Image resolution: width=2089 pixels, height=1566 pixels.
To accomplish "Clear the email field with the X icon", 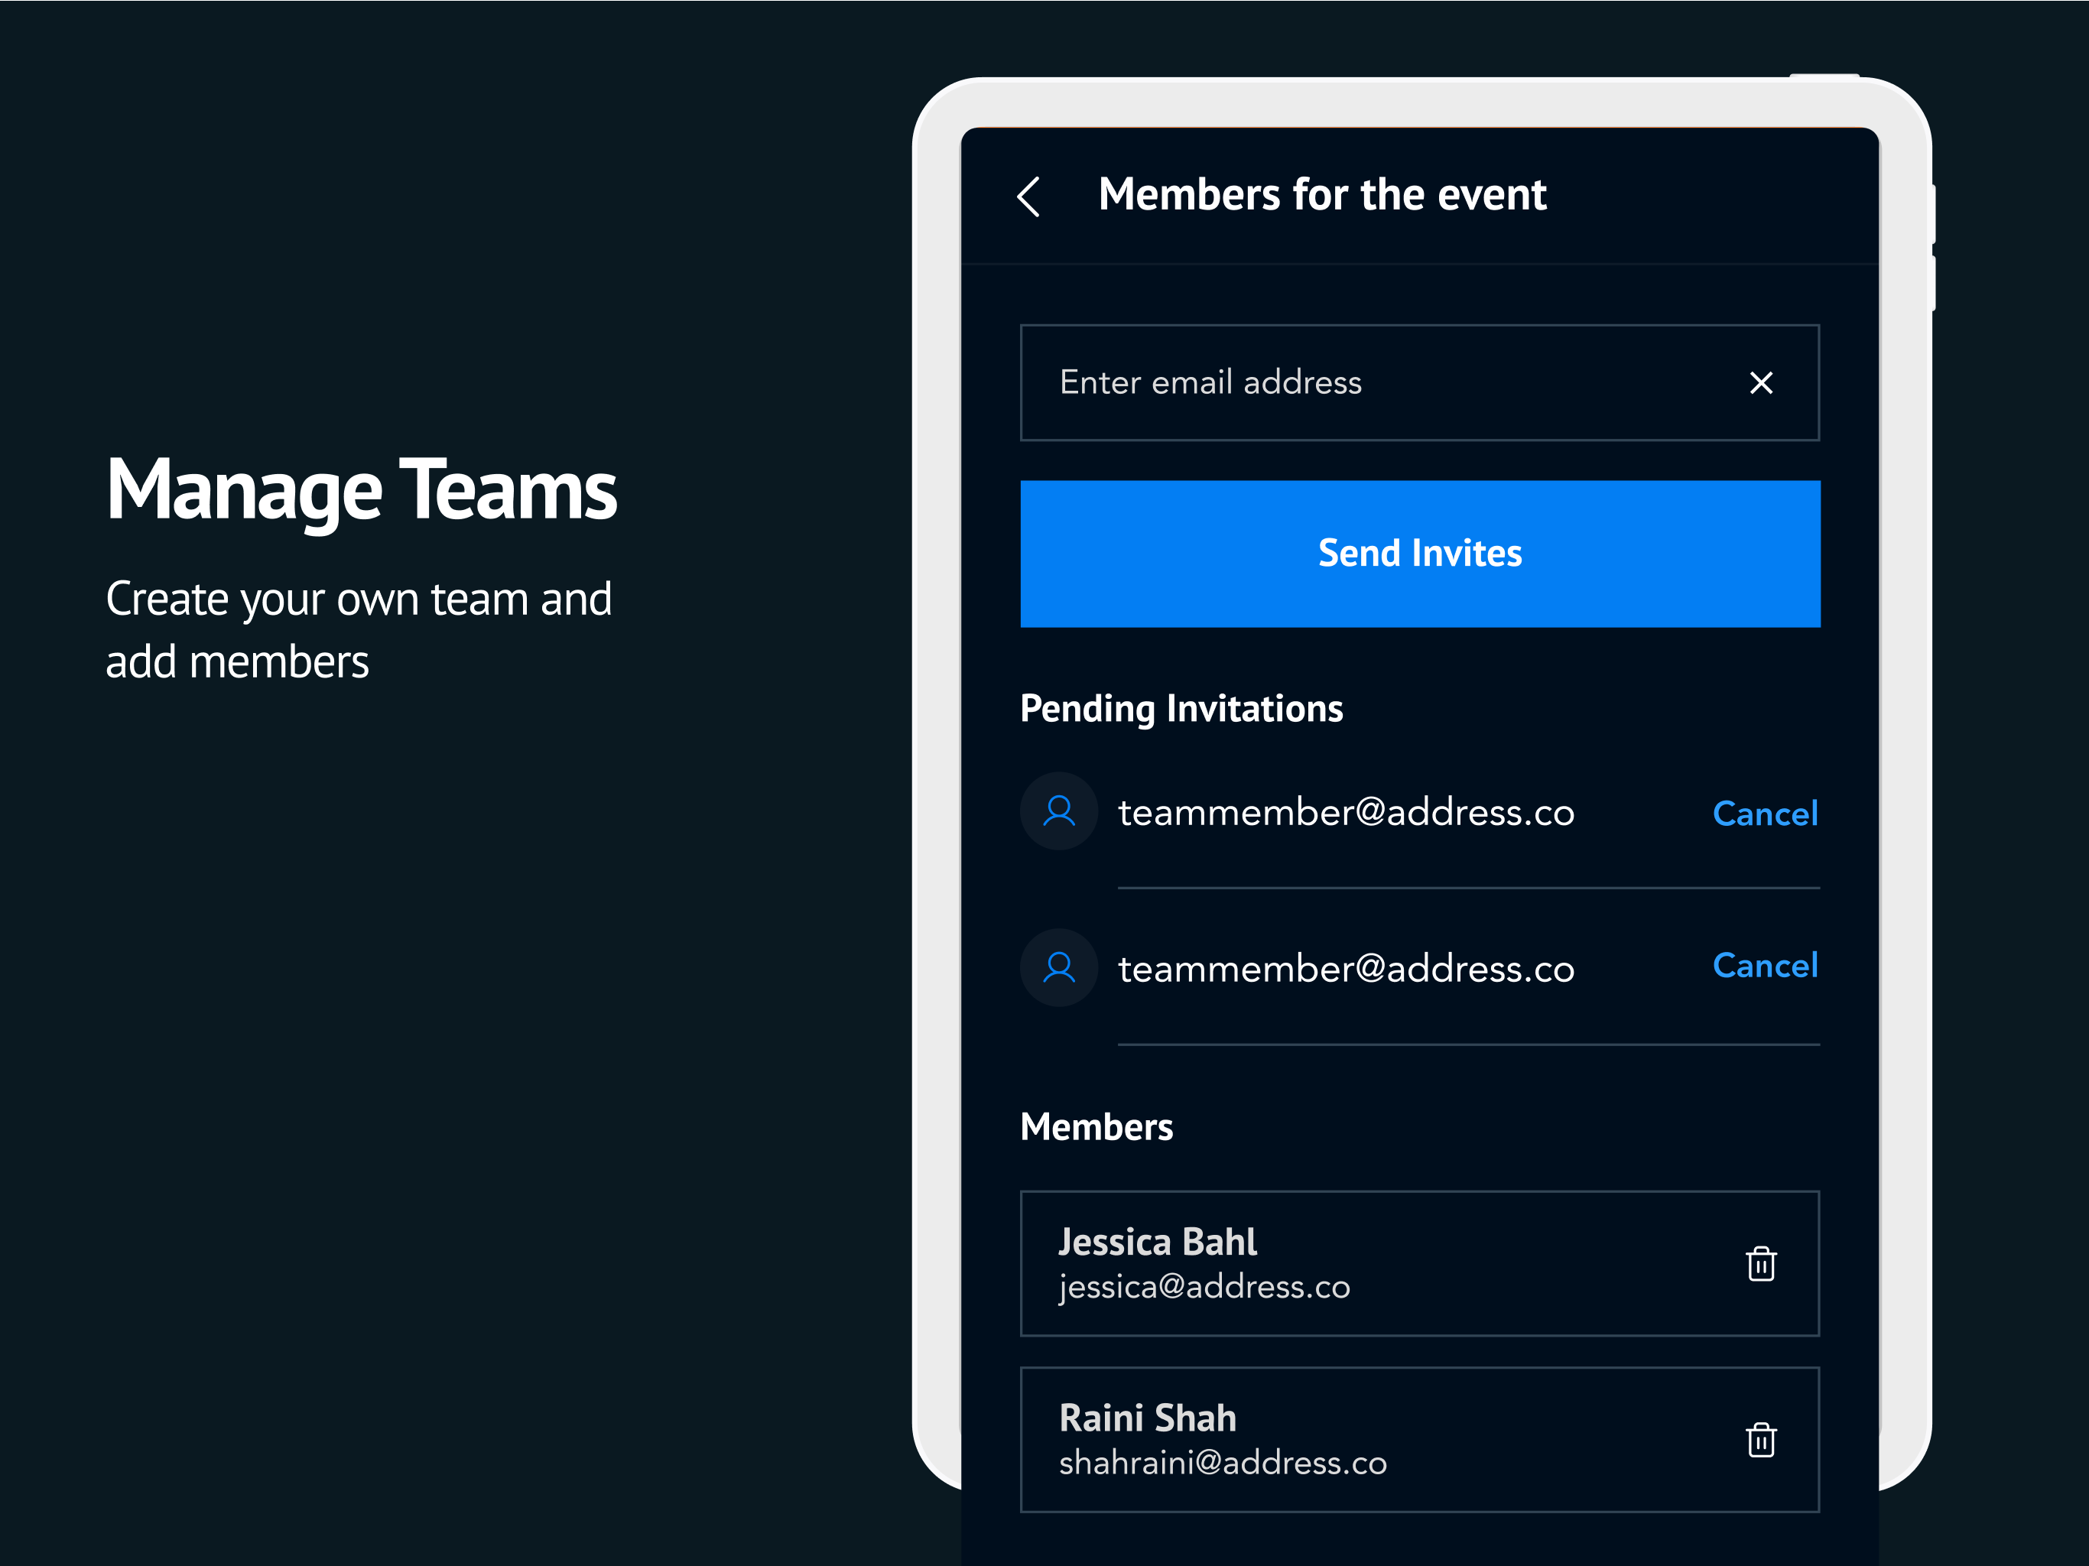I will (1760, 382).
